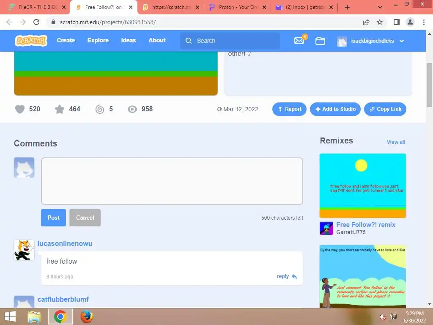Click the scrollbar down arrow

[x=429, y=304]
